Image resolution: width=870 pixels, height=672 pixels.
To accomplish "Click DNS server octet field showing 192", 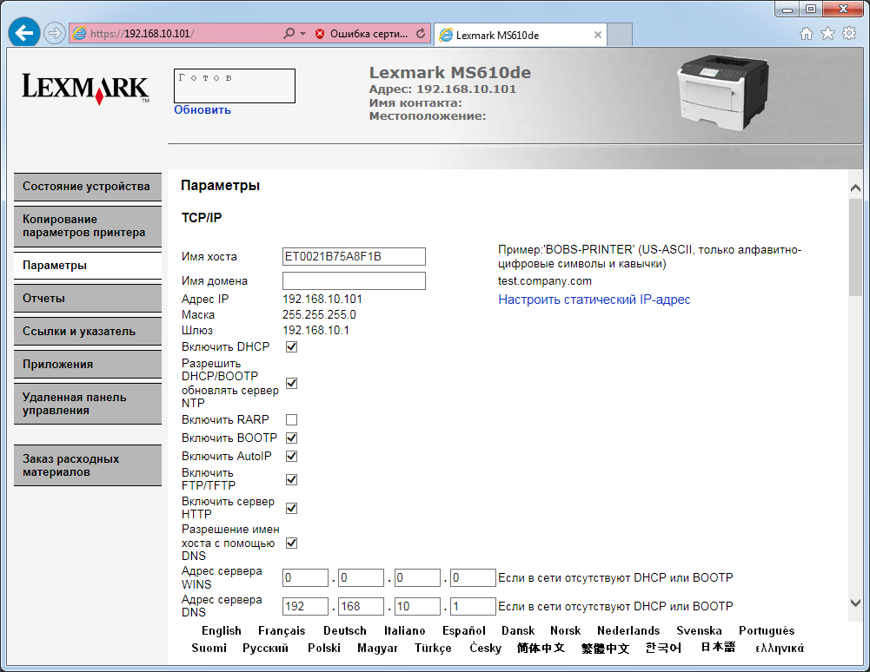I will point(305,606).
